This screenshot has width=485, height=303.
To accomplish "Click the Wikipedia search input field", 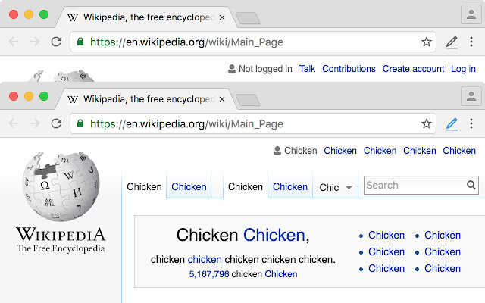I will (x=414, y=185).
